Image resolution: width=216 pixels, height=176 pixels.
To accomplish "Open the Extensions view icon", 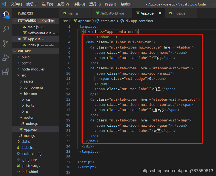I will pos(6,72).
